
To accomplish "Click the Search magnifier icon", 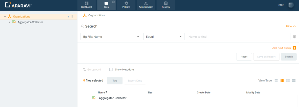I will 83,26.
